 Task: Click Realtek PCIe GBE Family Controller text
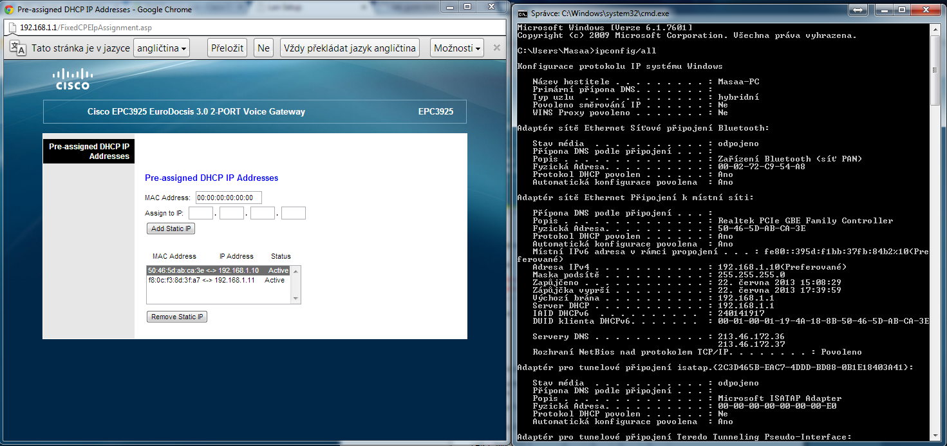click(805, 221)
